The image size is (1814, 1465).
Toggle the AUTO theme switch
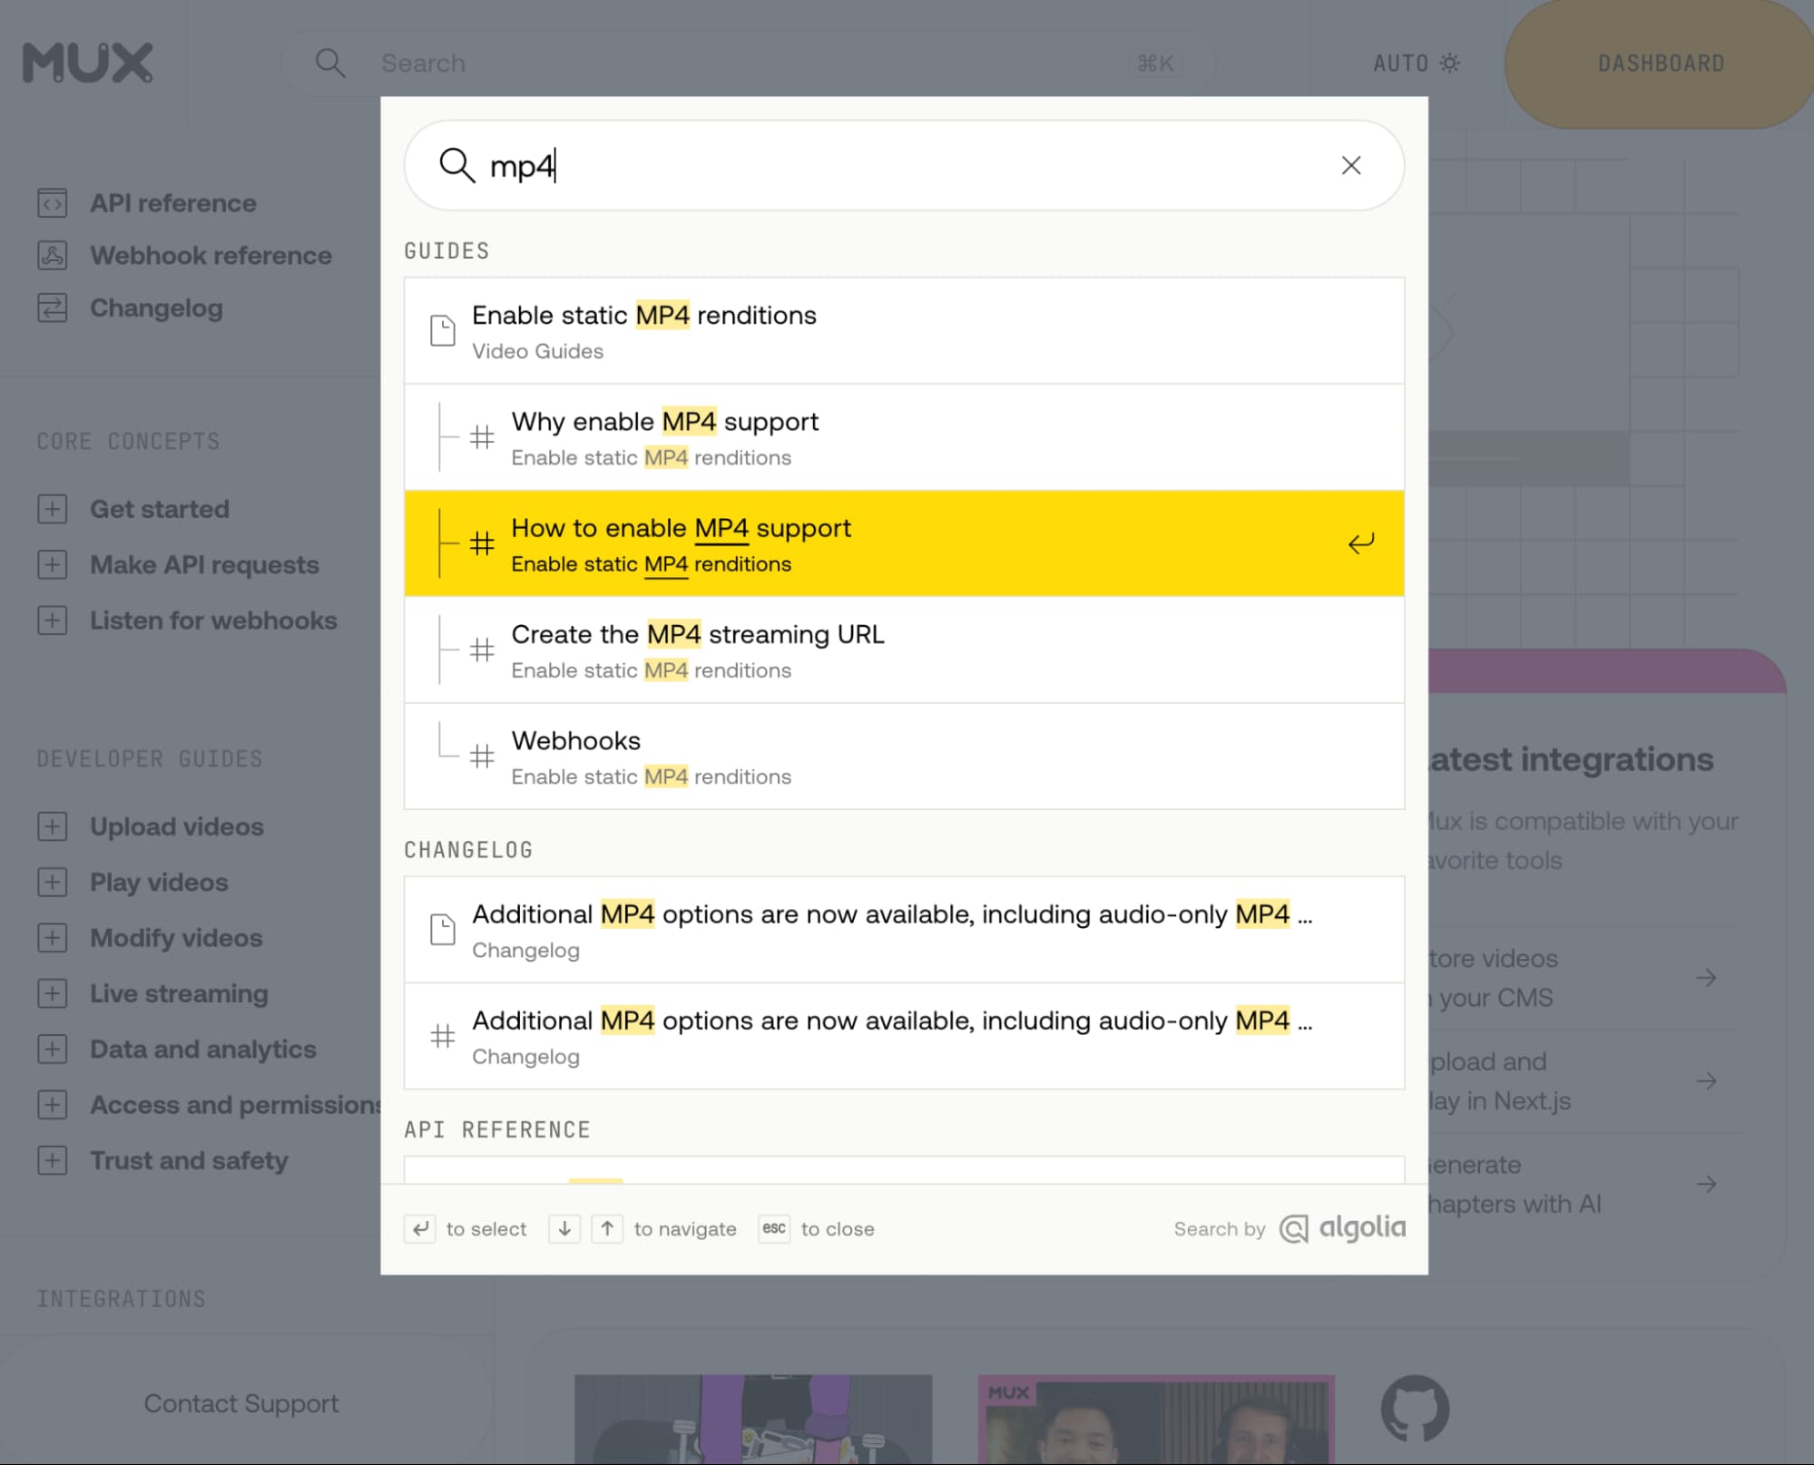1417,63
